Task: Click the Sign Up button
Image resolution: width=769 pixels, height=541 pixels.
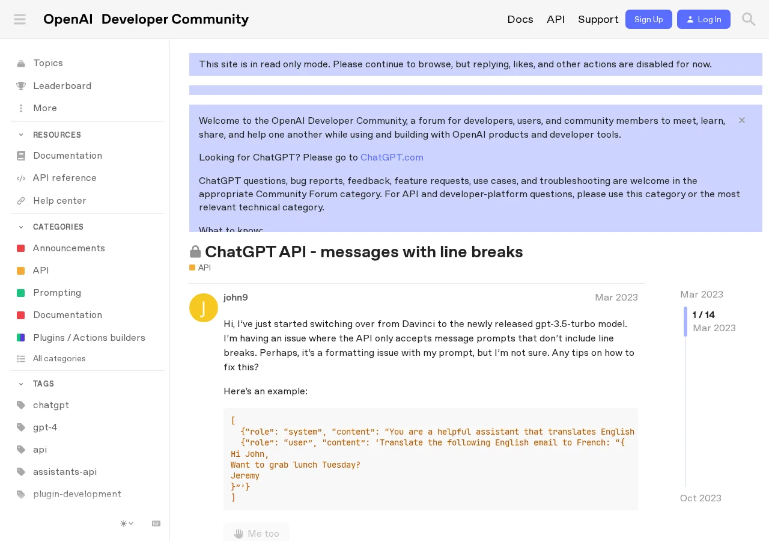Action: coord(649,19)
